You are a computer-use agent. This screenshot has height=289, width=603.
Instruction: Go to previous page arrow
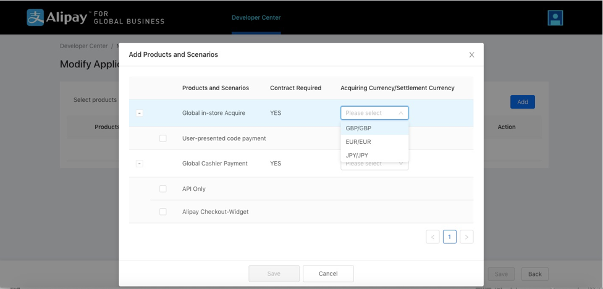[x=432, y=237]
